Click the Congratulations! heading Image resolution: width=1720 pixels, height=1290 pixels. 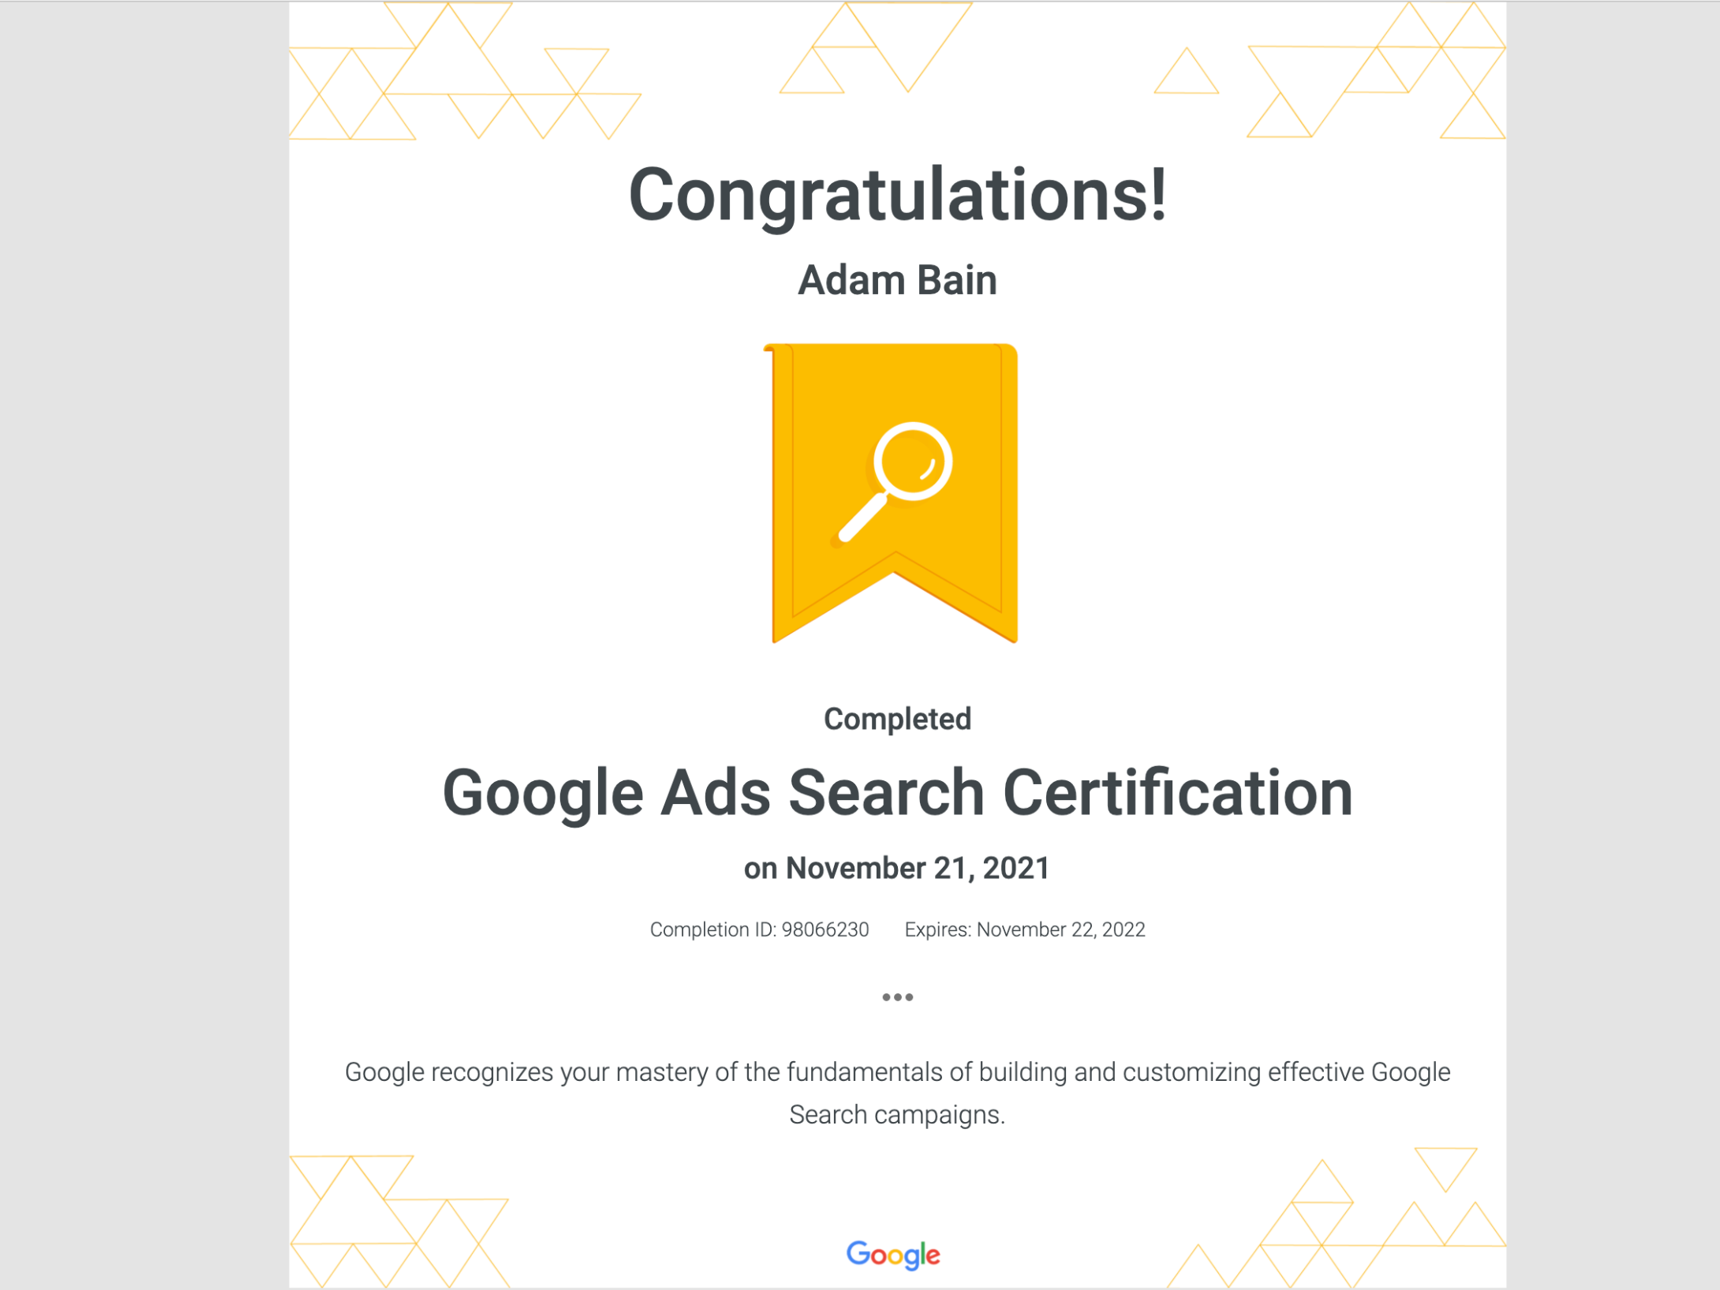897,195
